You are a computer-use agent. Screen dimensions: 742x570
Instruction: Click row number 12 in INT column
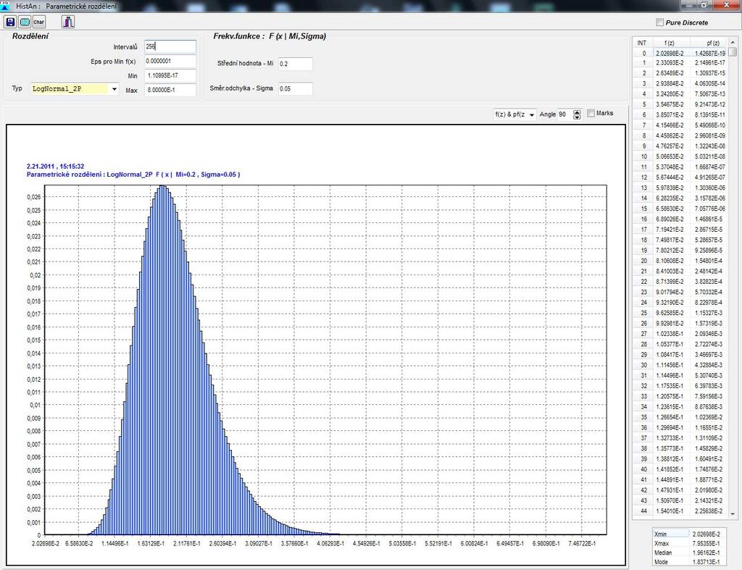(643, 177)
